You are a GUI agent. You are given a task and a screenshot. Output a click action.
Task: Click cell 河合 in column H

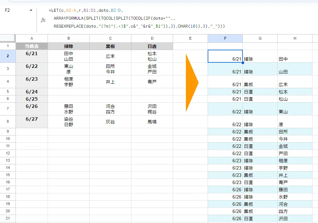pyautogui.click(x=295, y=204)
